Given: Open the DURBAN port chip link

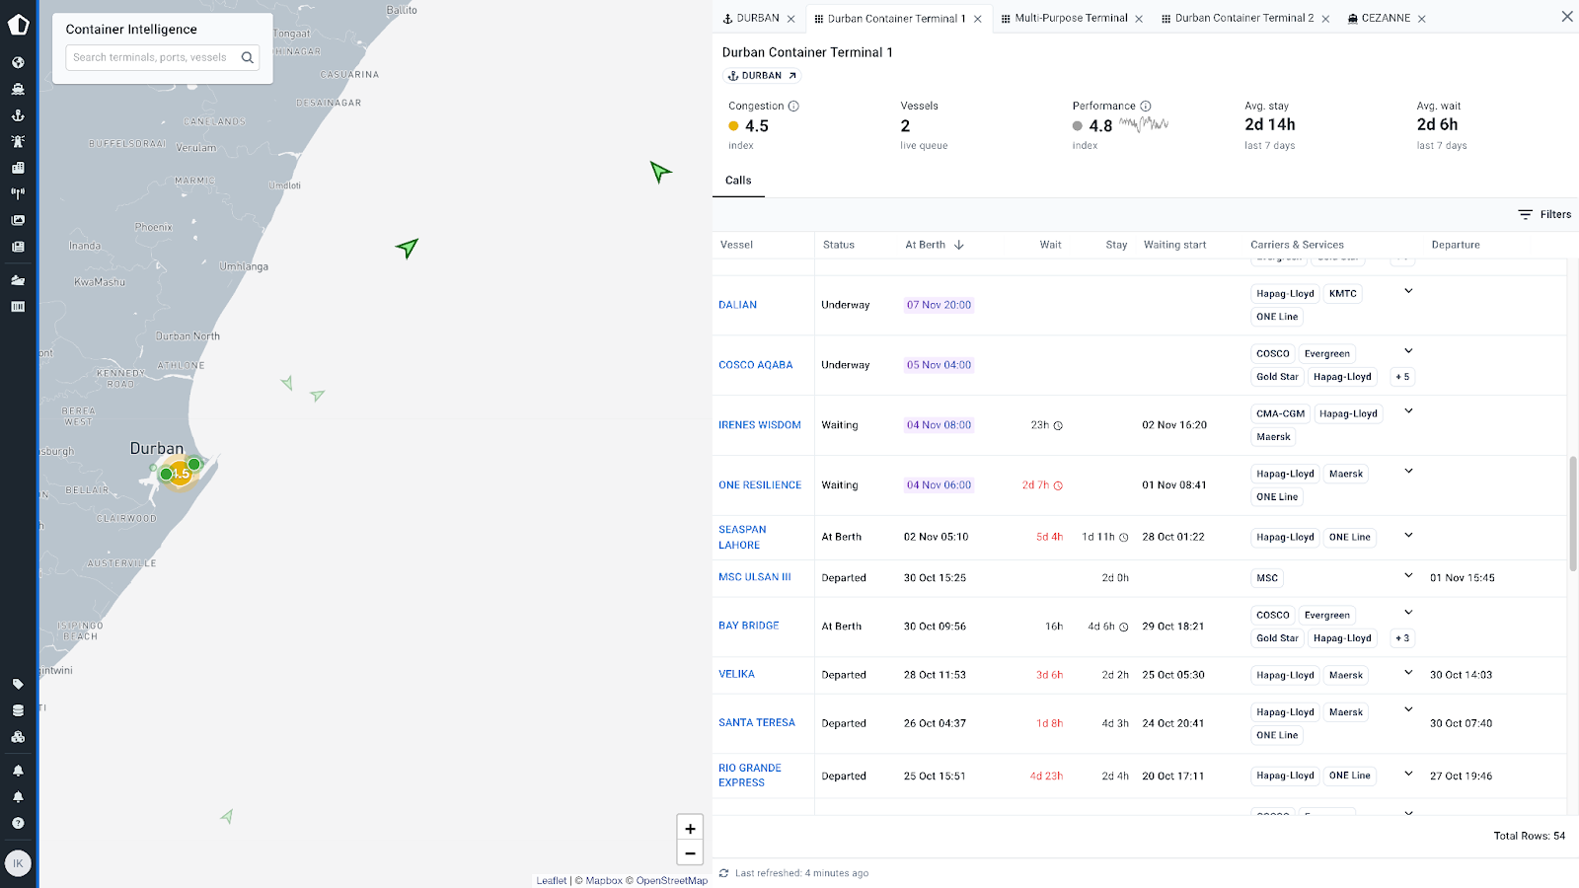Looking at the screenshot, I should click(x=762, y=75).
